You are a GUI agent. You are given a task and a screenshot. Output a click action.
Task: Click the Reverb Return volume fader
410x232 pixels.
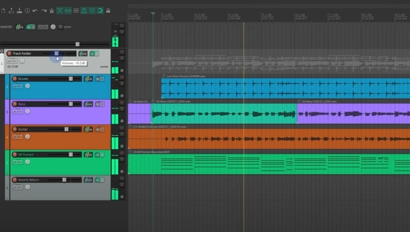click(64, 180)
